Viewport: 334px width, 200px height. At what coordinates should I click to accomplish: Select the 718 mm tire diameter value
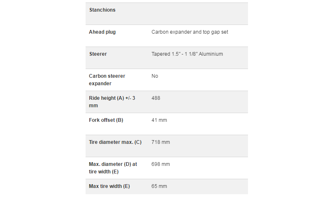pyautogui.click(x=161, y=142)
